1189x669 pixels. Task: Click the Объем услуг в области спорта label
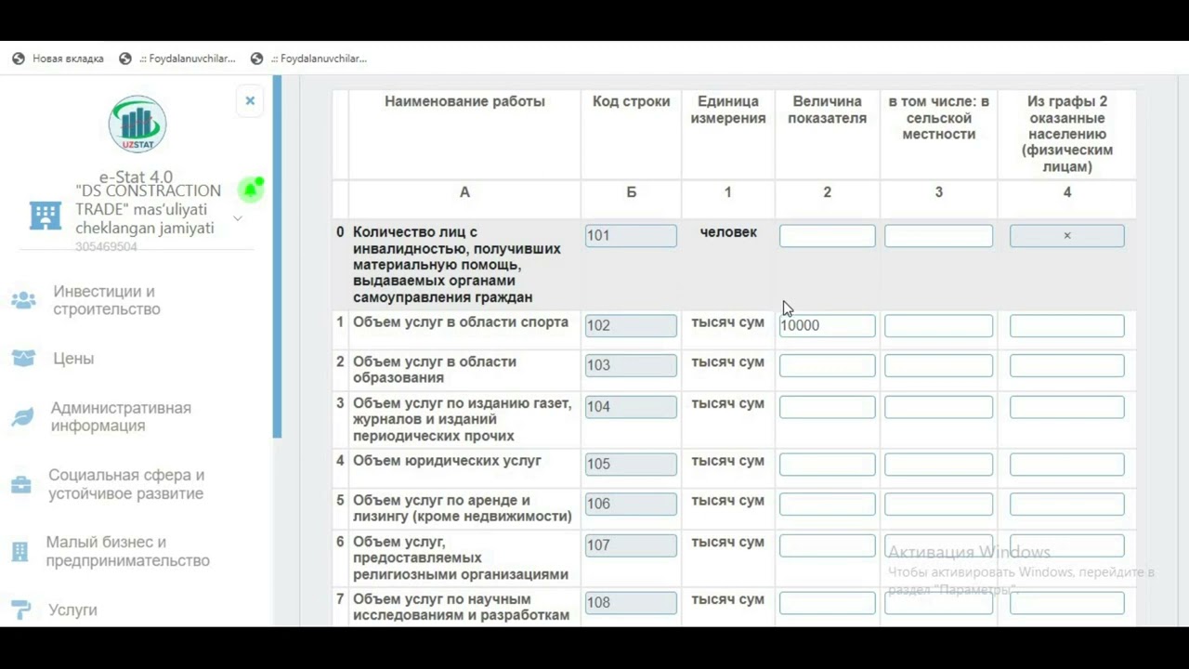(461, 322)
